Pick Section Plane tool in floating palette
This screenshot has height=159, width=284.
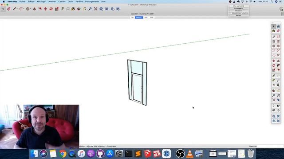point(278,110)
